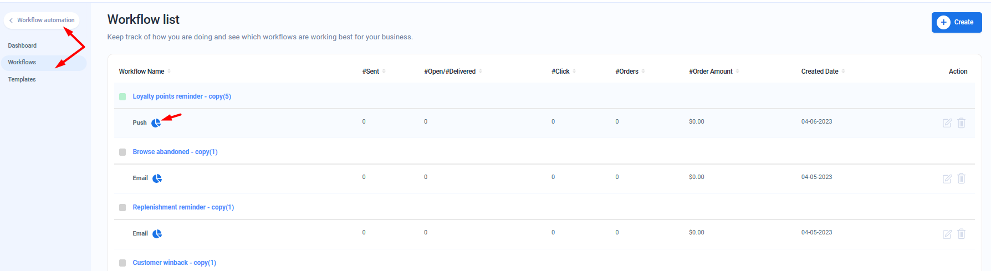Toggle status box for Browse abandoned workflow
The image size is (991, 271).
[122, 152]
